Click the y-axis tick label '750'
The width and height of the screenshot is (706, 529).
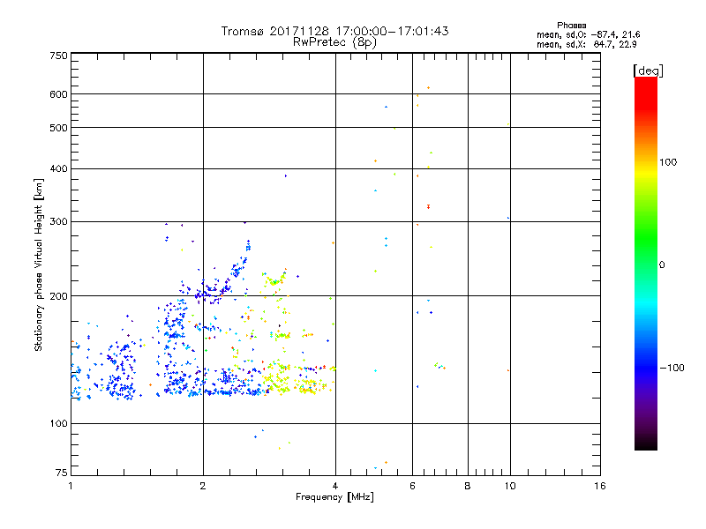58,56
